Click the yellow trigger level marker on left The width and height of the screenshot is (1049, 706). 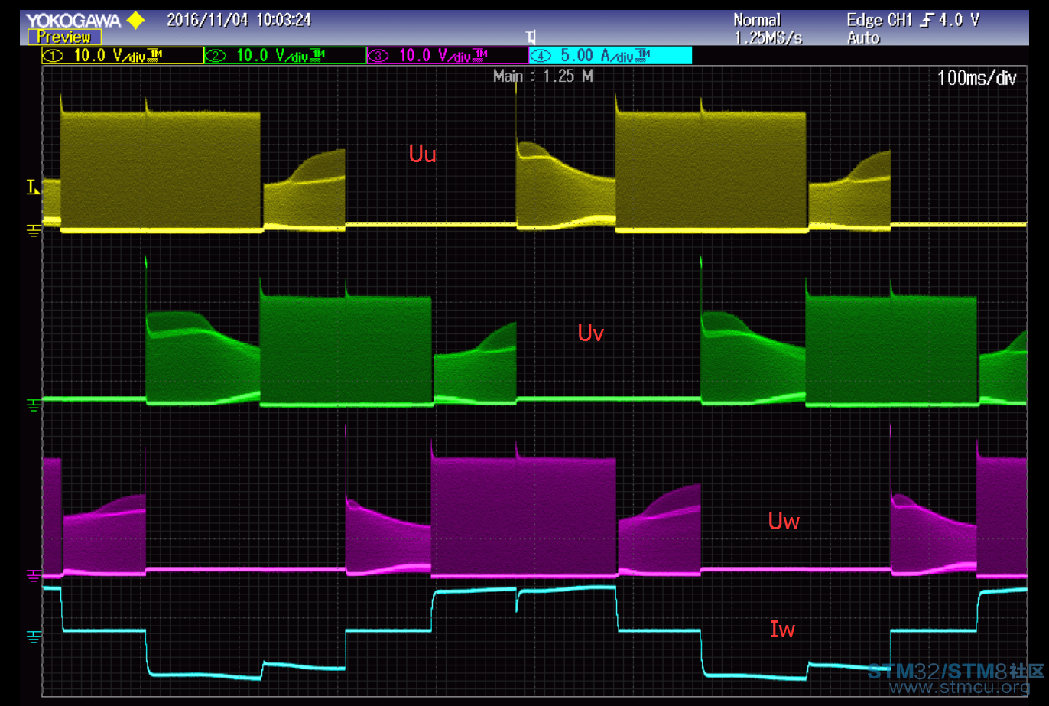point(33,187)
